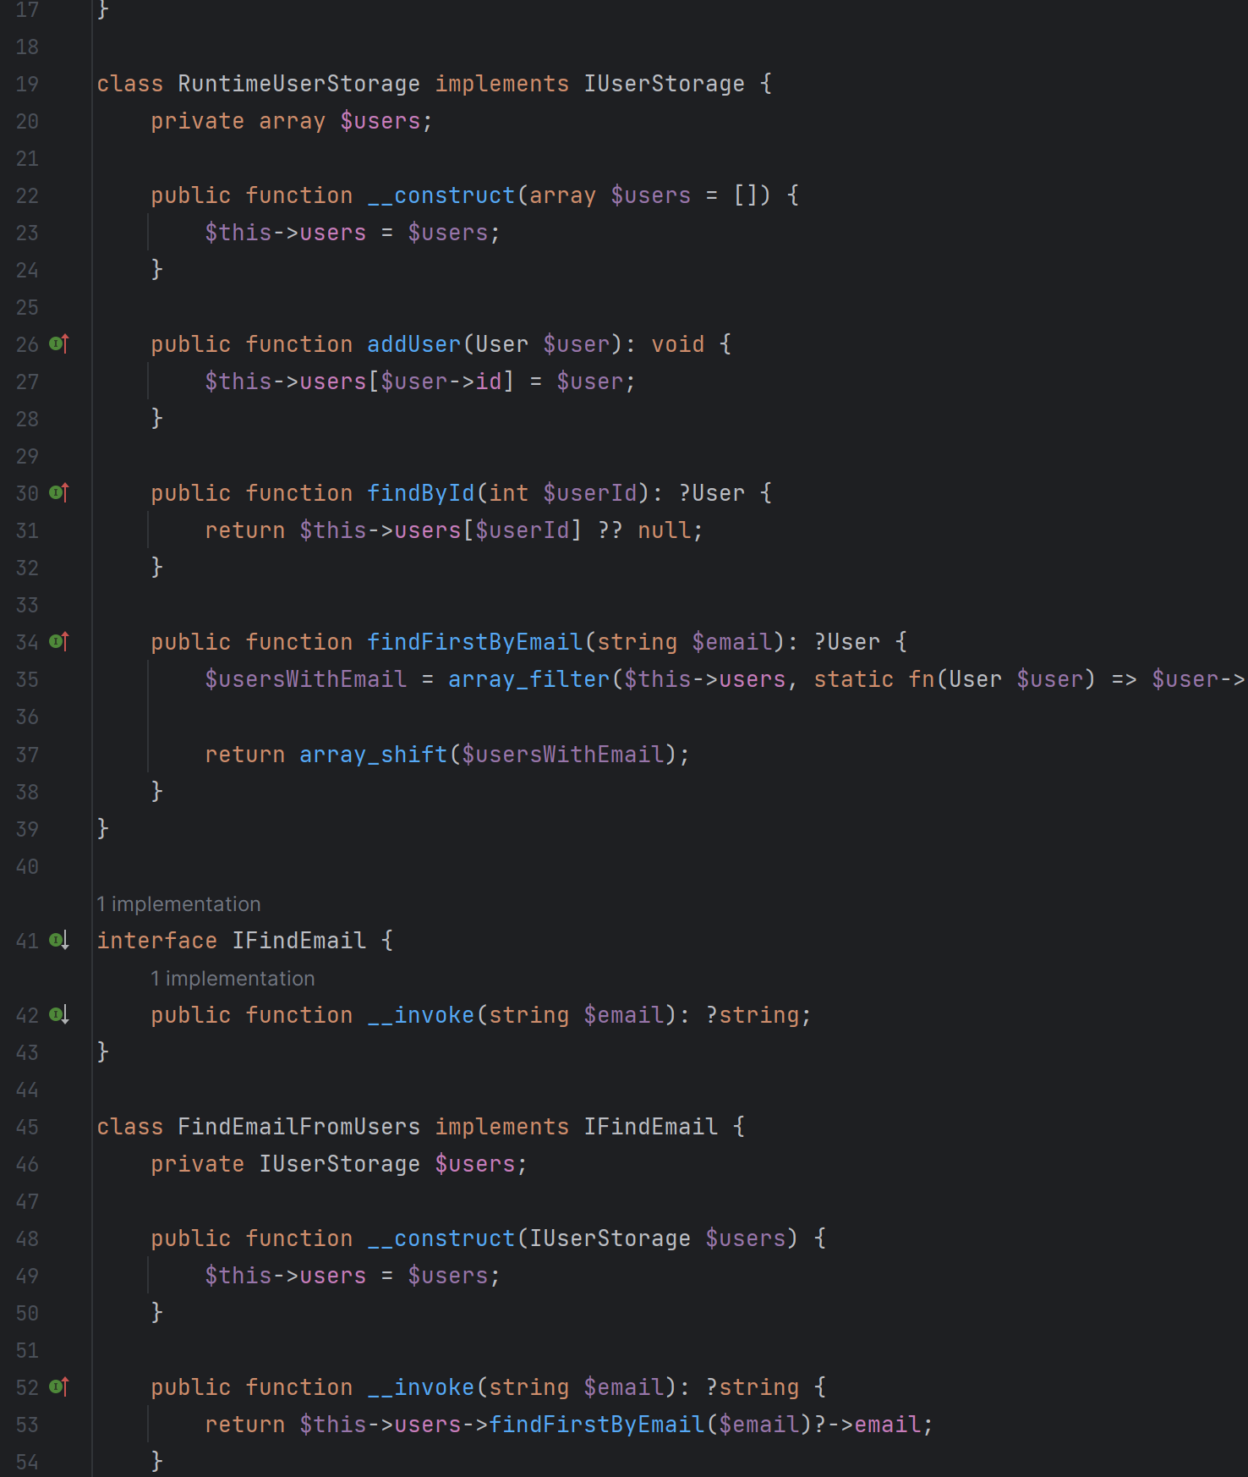The height and width of the screenshot is (1477, 1248).
Task: Click the __construct method name on line 48
Action: (441, 1238)
